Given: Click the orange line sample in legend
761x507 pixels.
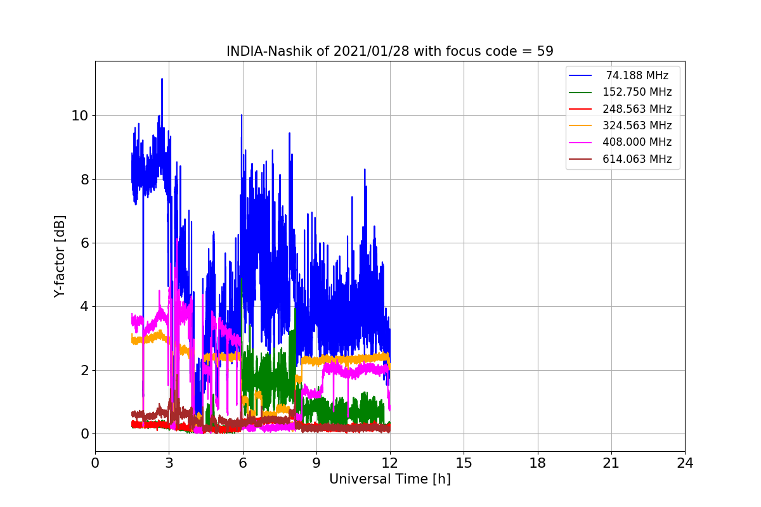Looking at the screenshot, I should [580, 125].
